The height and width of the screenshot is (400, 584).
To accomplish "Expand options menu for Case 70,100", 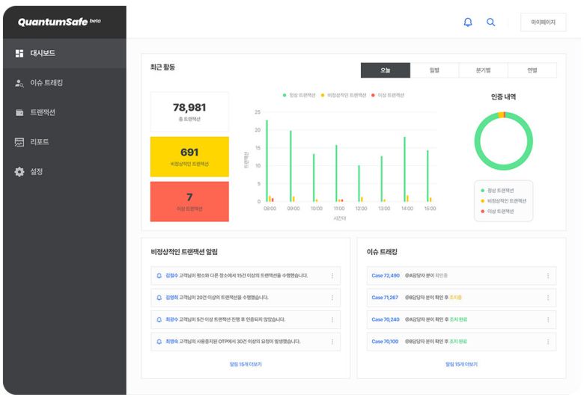I will pyautogui.click(x=547, y=342).
